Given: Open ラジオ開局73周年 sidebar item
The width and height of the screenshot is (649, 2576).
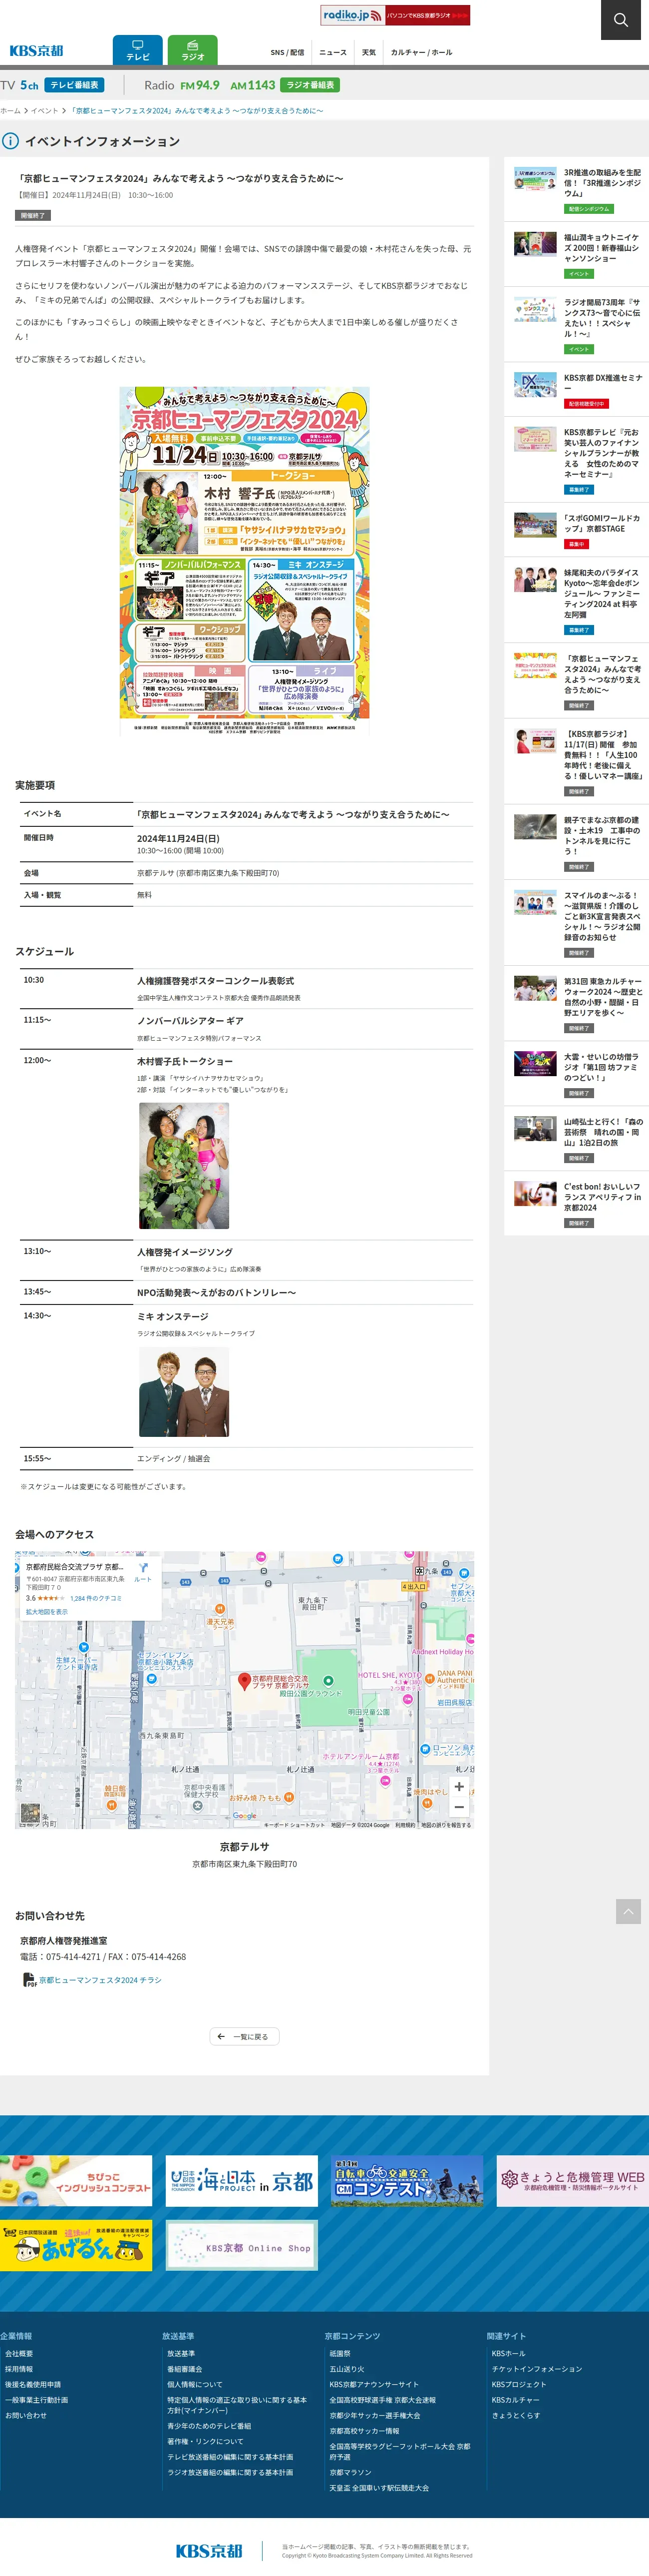Looking at the screenshot, I should pyautogui.click(x=577, y=326).
